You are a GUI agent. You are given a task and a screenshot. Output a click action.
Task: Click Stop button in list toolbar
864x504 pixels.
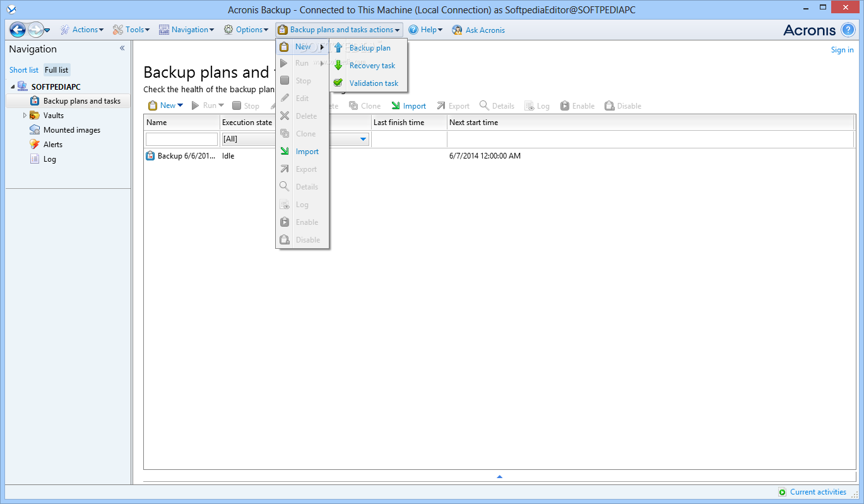pos(246,106)
